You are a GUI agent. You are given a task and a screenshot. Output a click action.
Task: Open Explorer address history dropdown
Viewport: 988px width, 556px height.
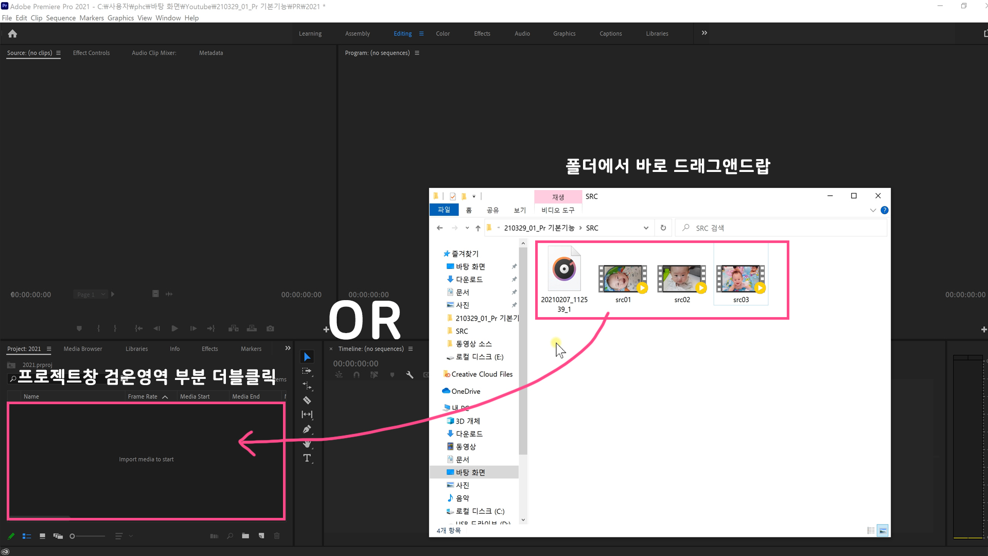pyautogui.click(x=646, y=228)
